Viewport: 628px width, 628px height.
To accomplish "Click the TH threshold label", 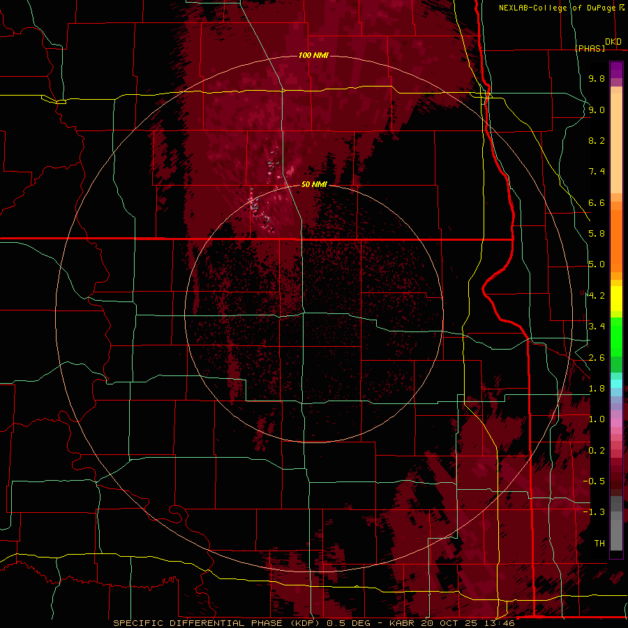I will click(x=599, y=544).
